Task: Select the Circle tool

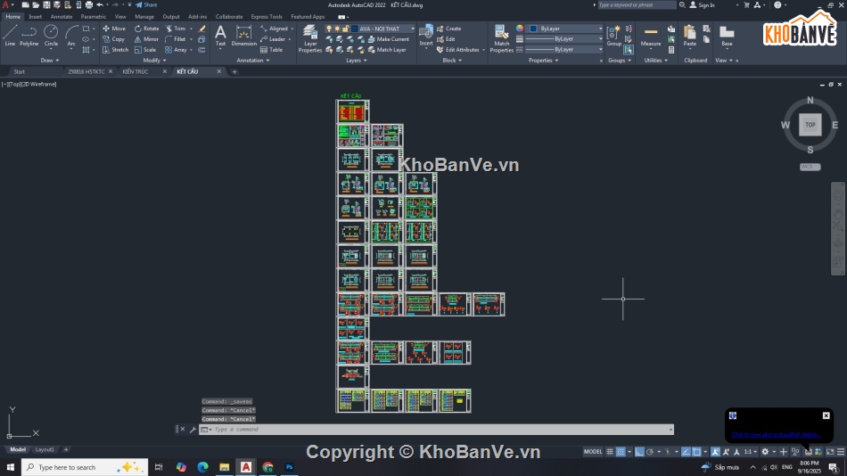Action: click(51, 35)
